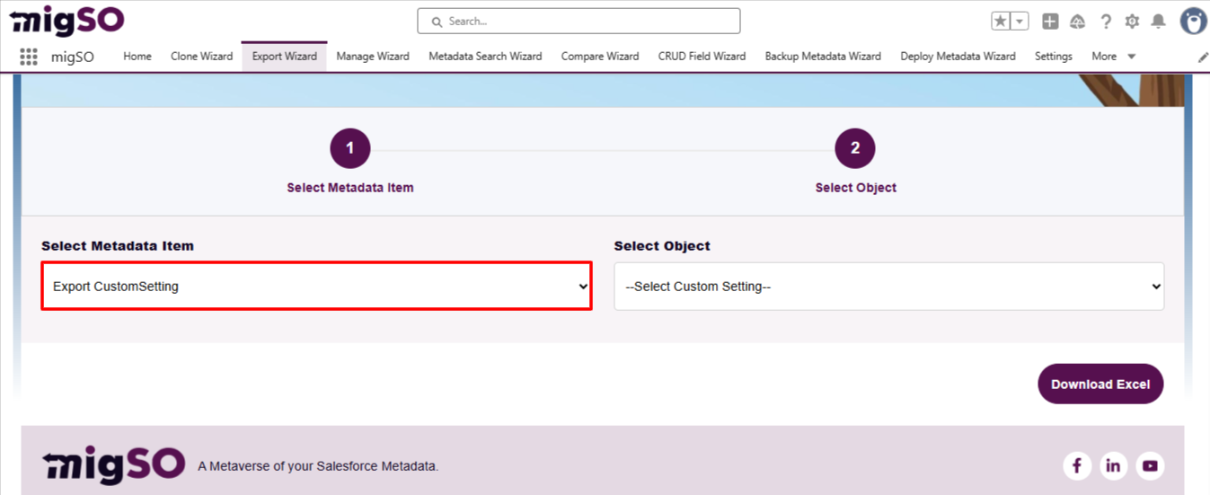This screenshot has height=495, width=1210.
Task: View notifications bell icon
Action: tap(1159, 22)
